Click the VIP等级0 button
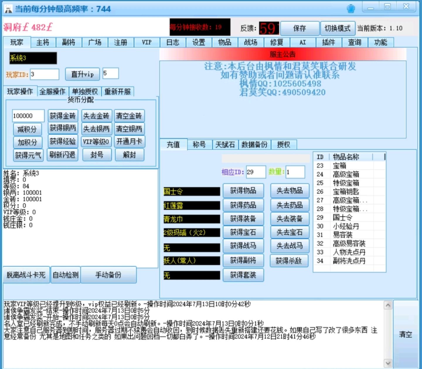 pyautogui.click(x=96, y=142)
